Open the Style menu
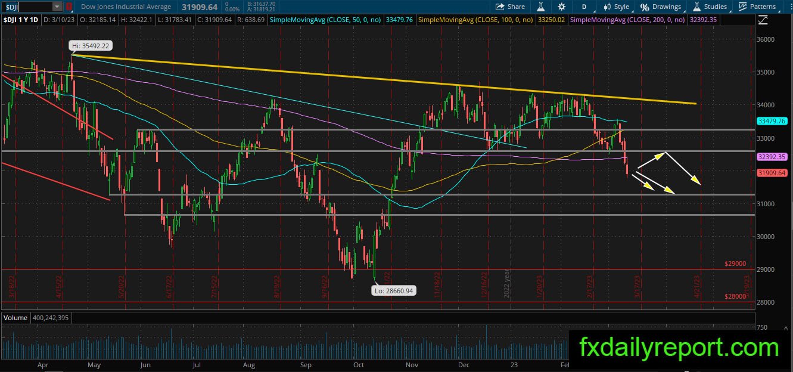 tap(616, 7)
